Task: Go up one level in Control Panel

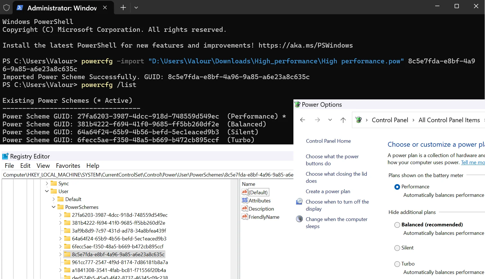Action: (x=343, y=120)
